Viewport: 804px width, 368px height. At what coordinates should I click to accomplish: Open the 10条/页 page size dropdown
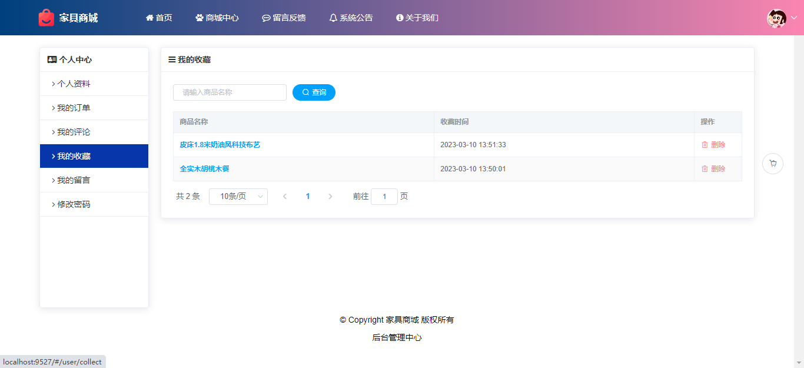238,197
